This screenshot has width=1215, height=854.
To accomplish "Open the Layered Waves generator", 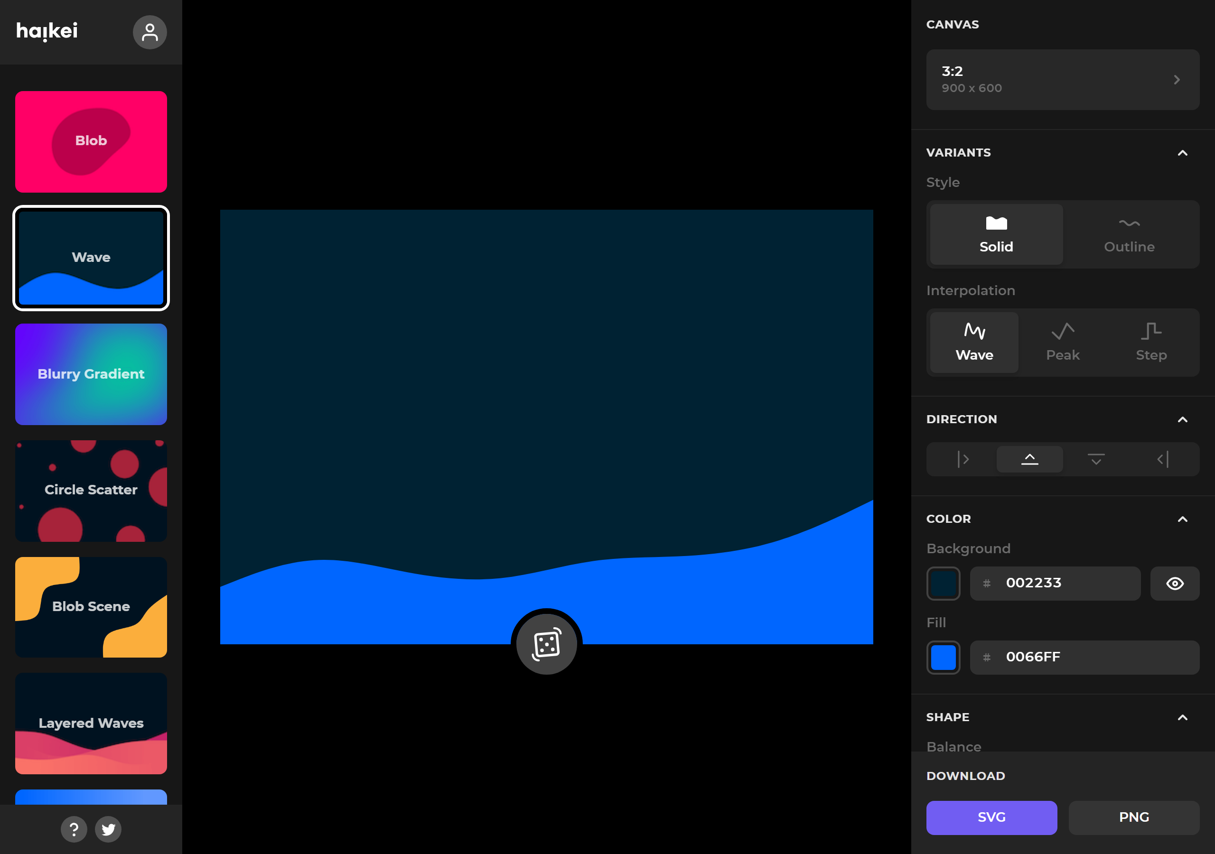I will coord(91,724).
